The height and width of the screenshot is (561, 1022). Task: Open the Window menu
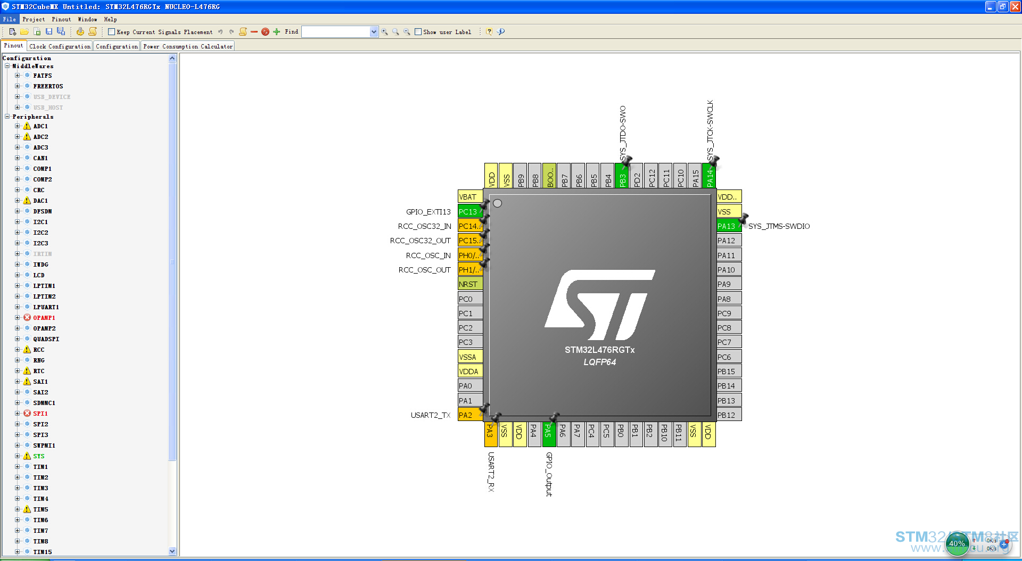pos(87,19)
